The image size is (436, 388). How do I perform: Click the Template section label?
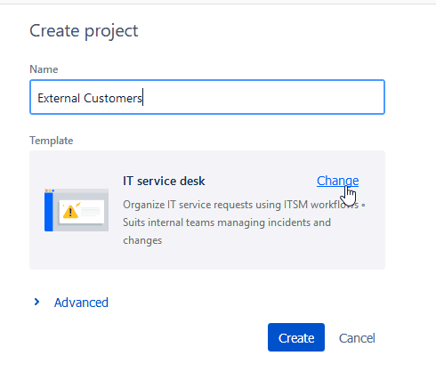tap(52, 141)
